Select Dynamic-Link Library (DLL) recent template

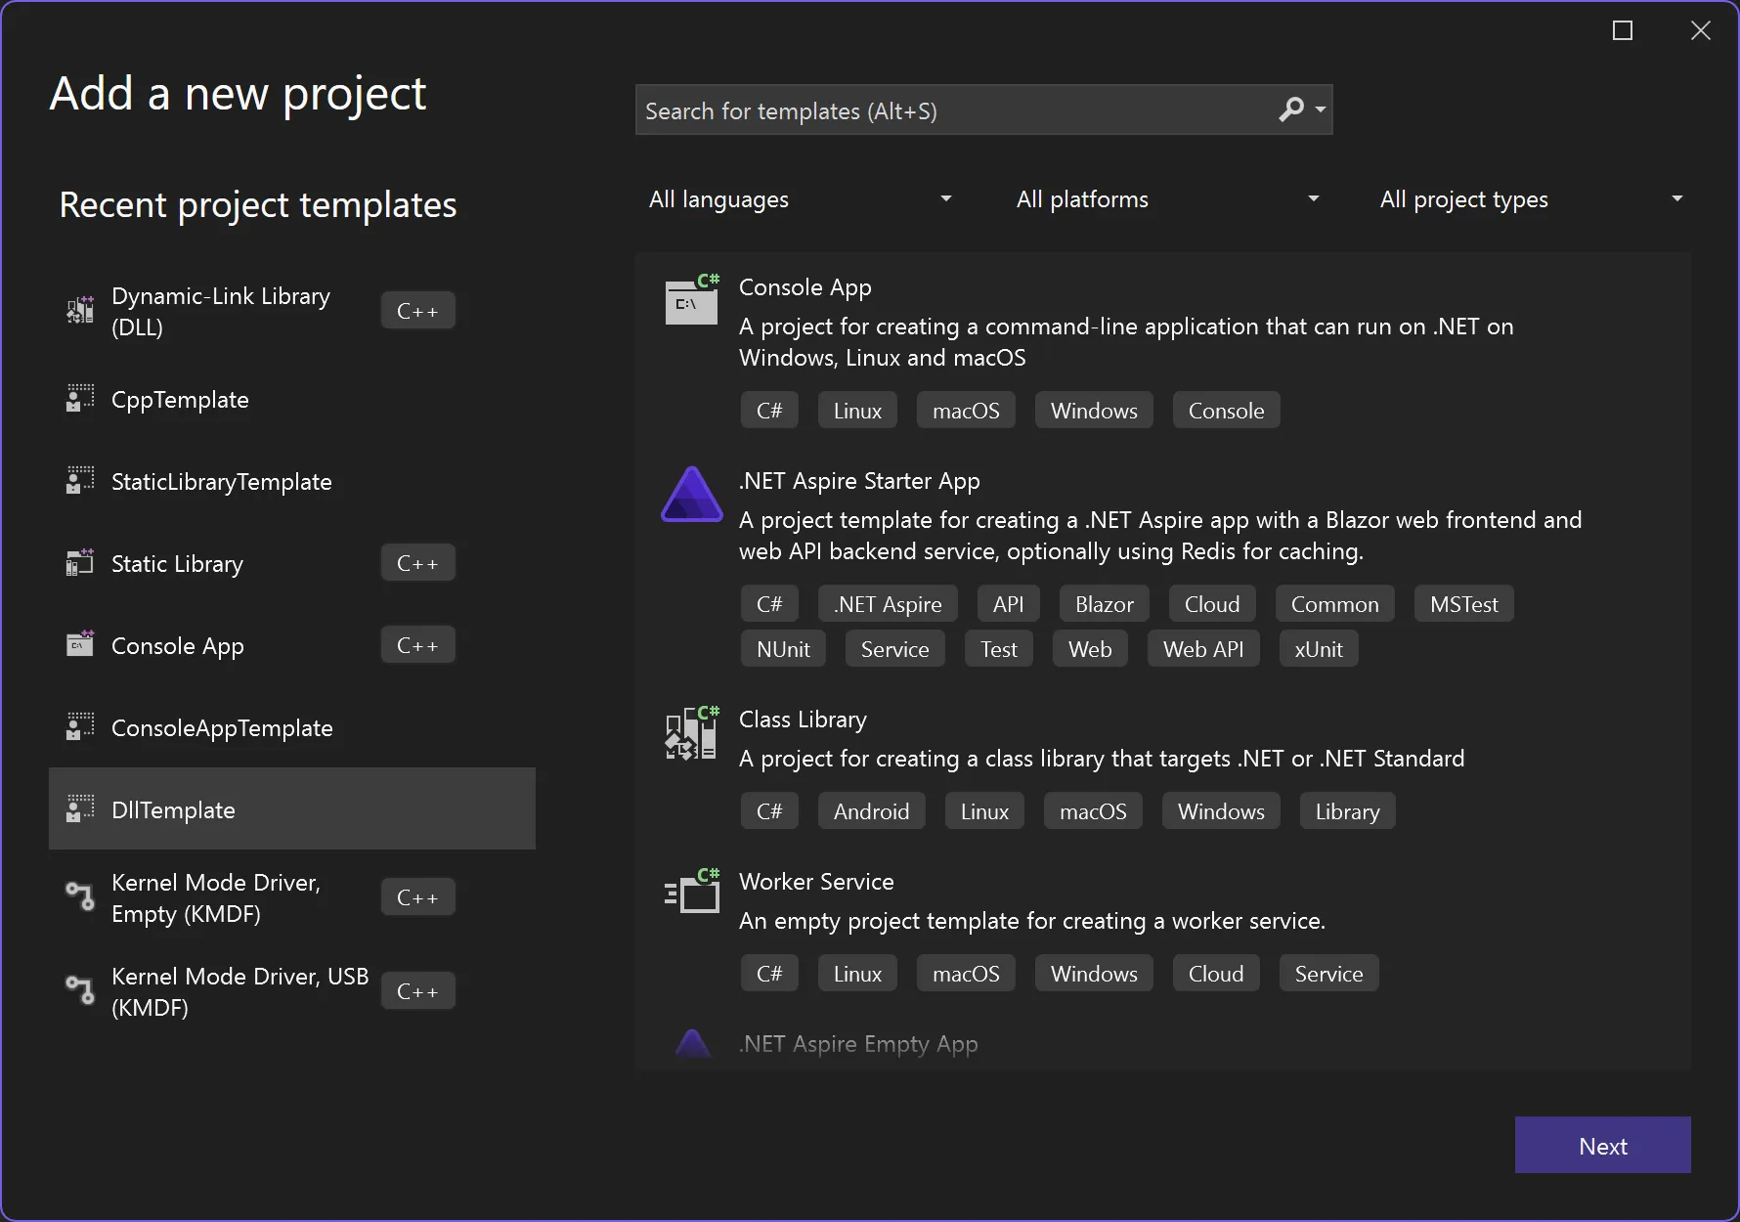(x=292, y=311)
